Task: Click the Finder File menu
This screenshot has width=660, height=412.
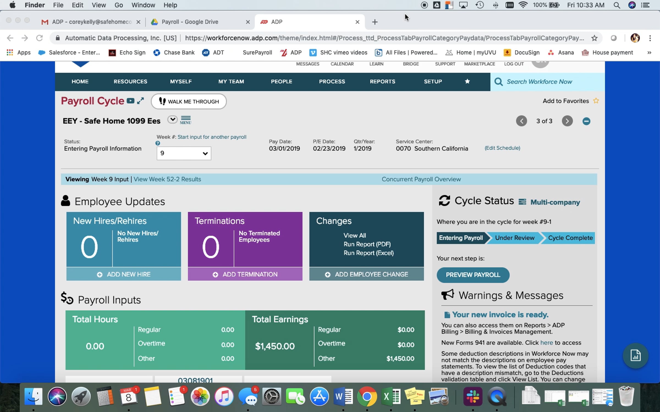Action: (58, 5)
